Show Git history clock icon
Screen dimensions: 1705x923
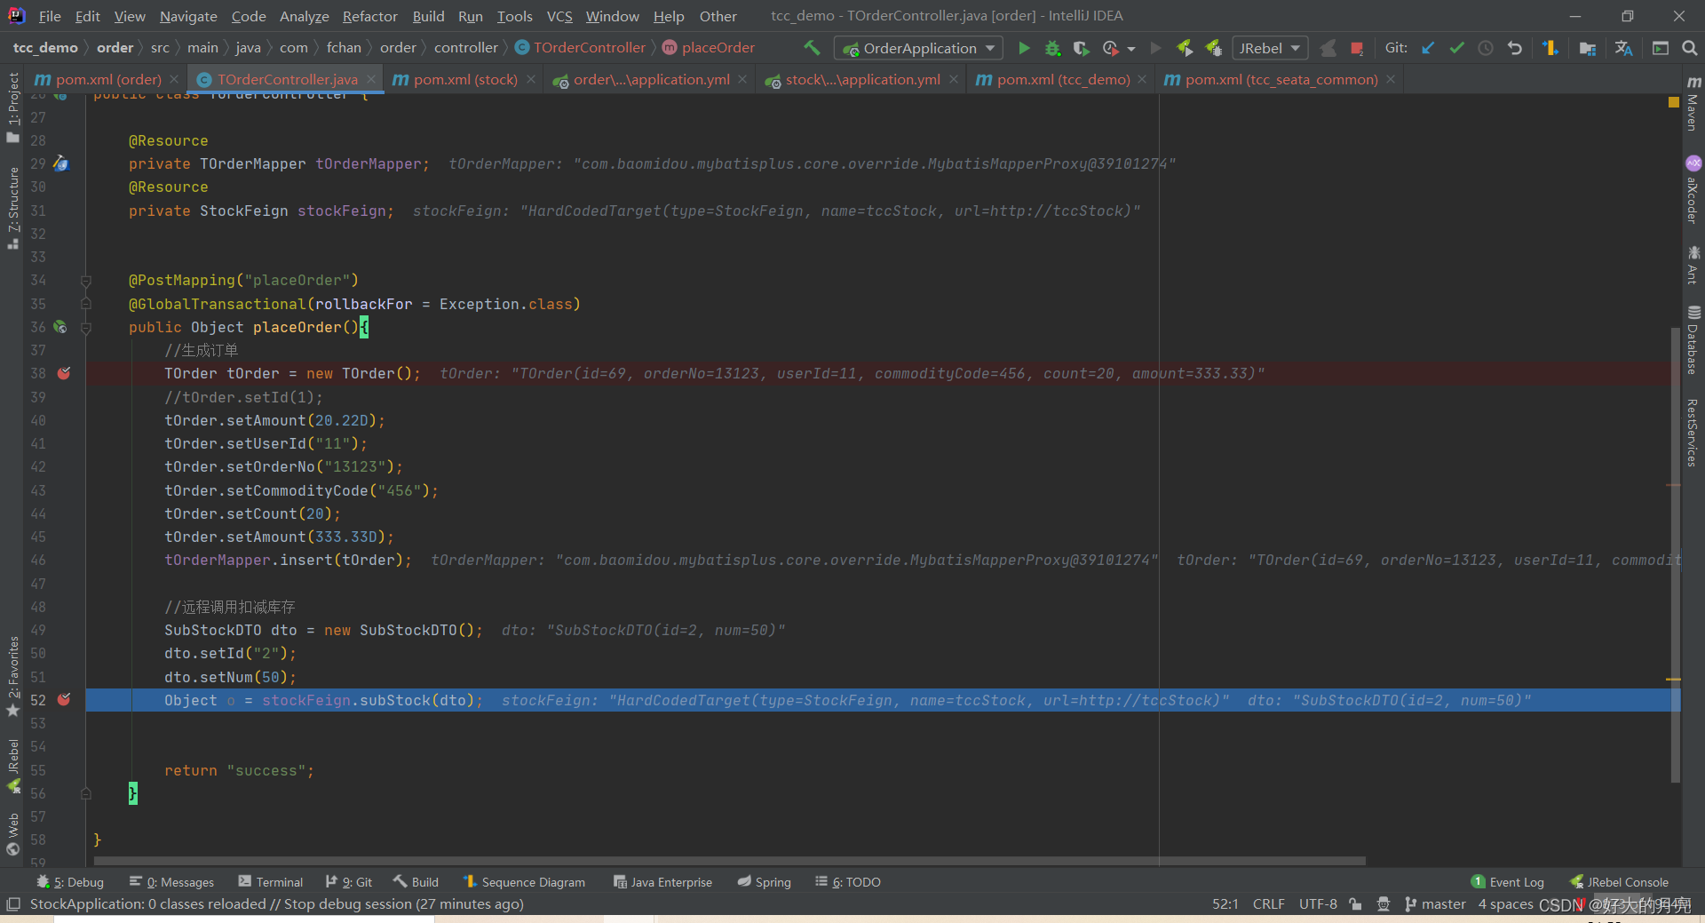(1486, 48)
